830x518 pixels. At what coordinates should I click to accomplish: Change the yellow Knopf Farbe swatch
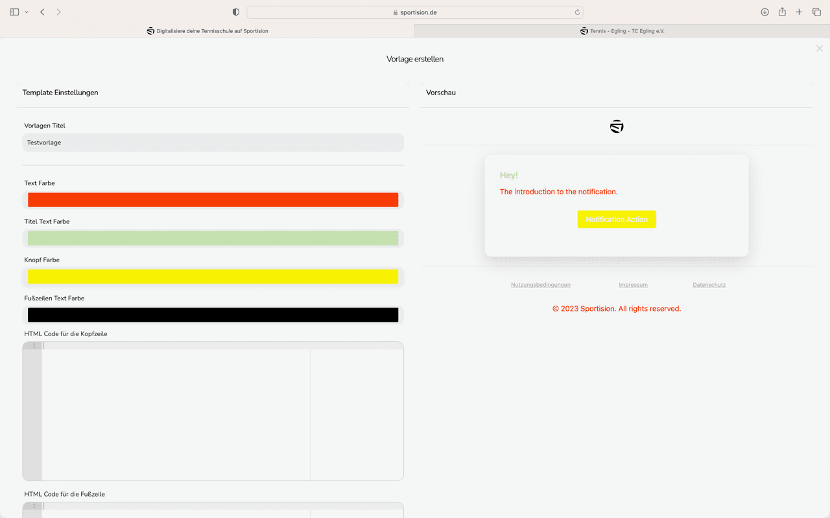213,276
